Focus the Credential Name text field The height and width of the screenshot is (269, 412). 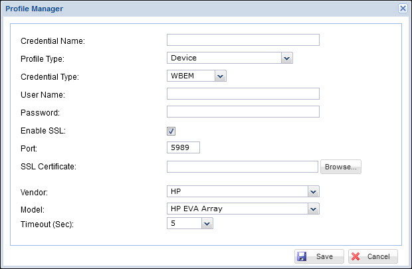coord(243,40)
